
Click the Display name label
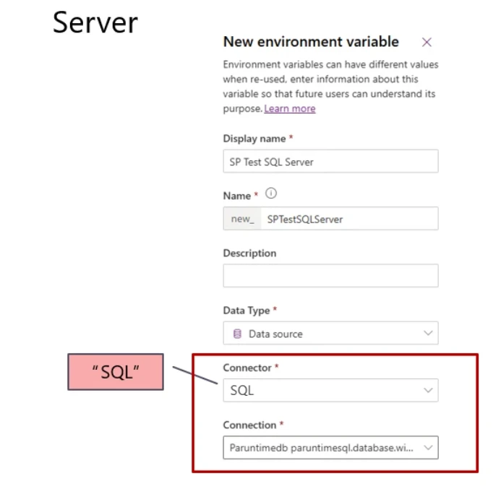click(254, 138)
